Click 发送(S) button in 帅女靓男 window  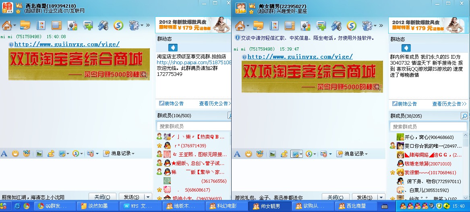tap(365, 198)
